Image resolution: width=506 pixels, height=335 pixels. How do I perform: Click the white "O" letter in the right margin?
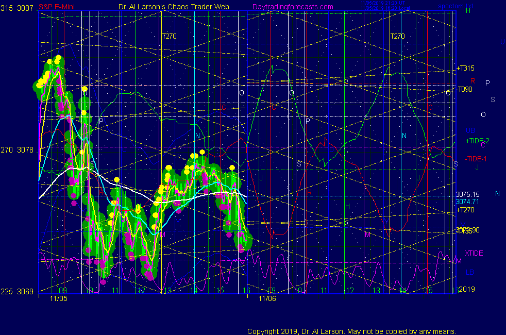click(x=483, y=115)
